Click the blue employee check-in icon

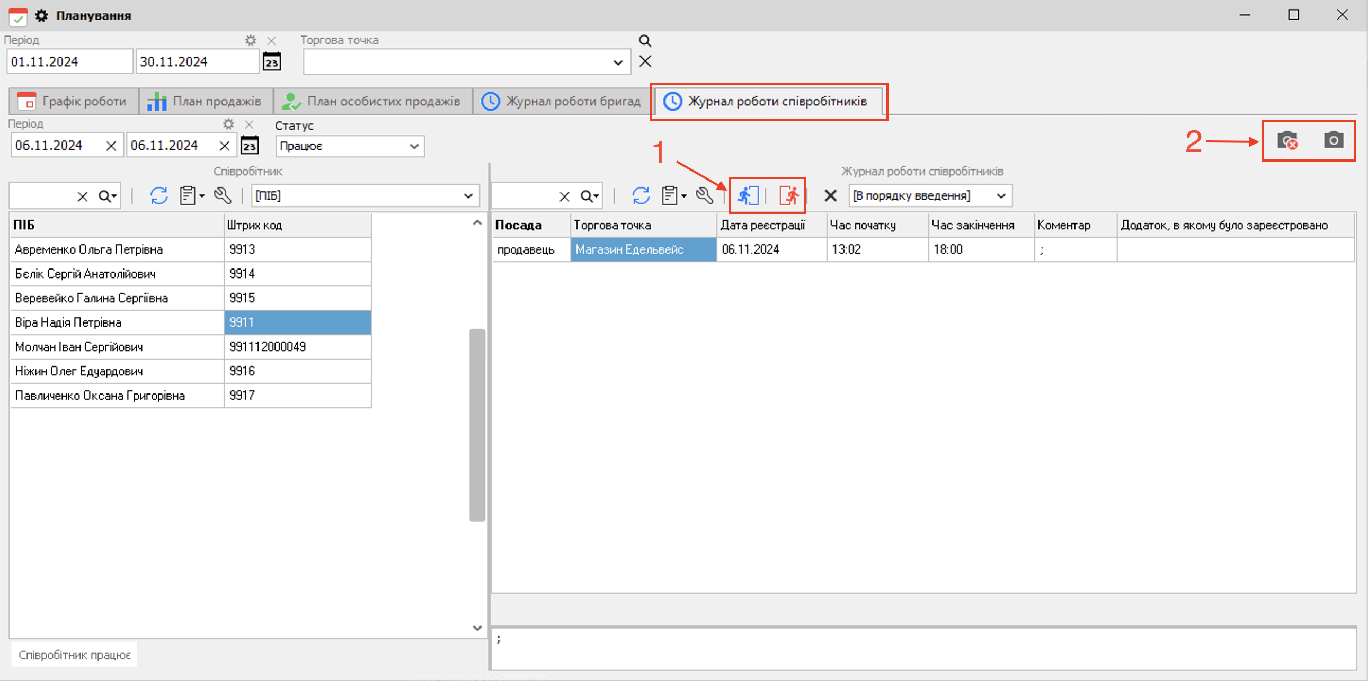pyautogui.click(x=747, y=196)
